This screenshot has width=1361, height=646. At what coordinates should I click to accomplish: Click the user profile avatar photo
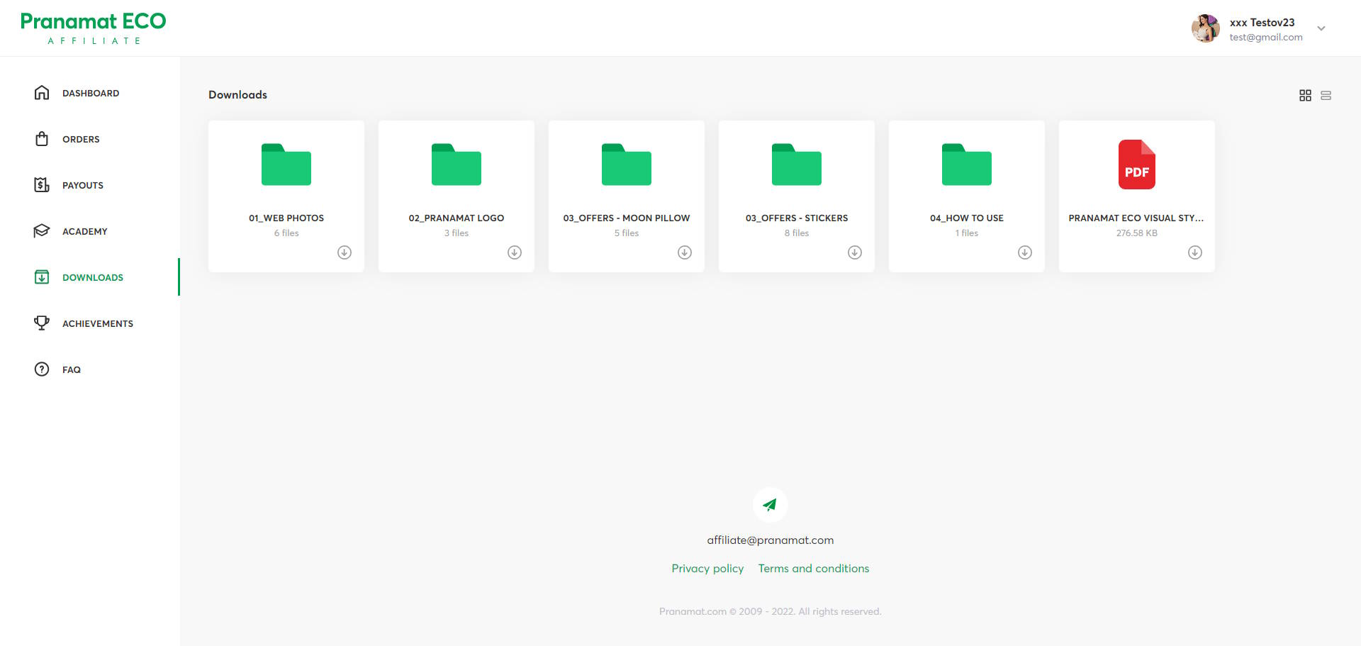[1205, 29]
